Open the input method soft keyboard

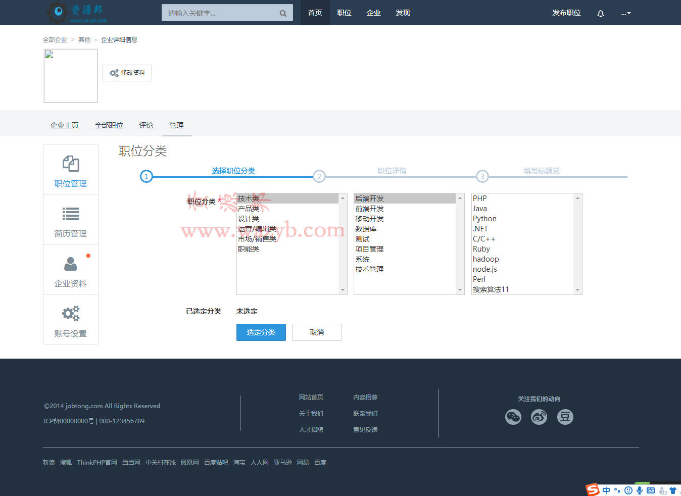[651, 490]
